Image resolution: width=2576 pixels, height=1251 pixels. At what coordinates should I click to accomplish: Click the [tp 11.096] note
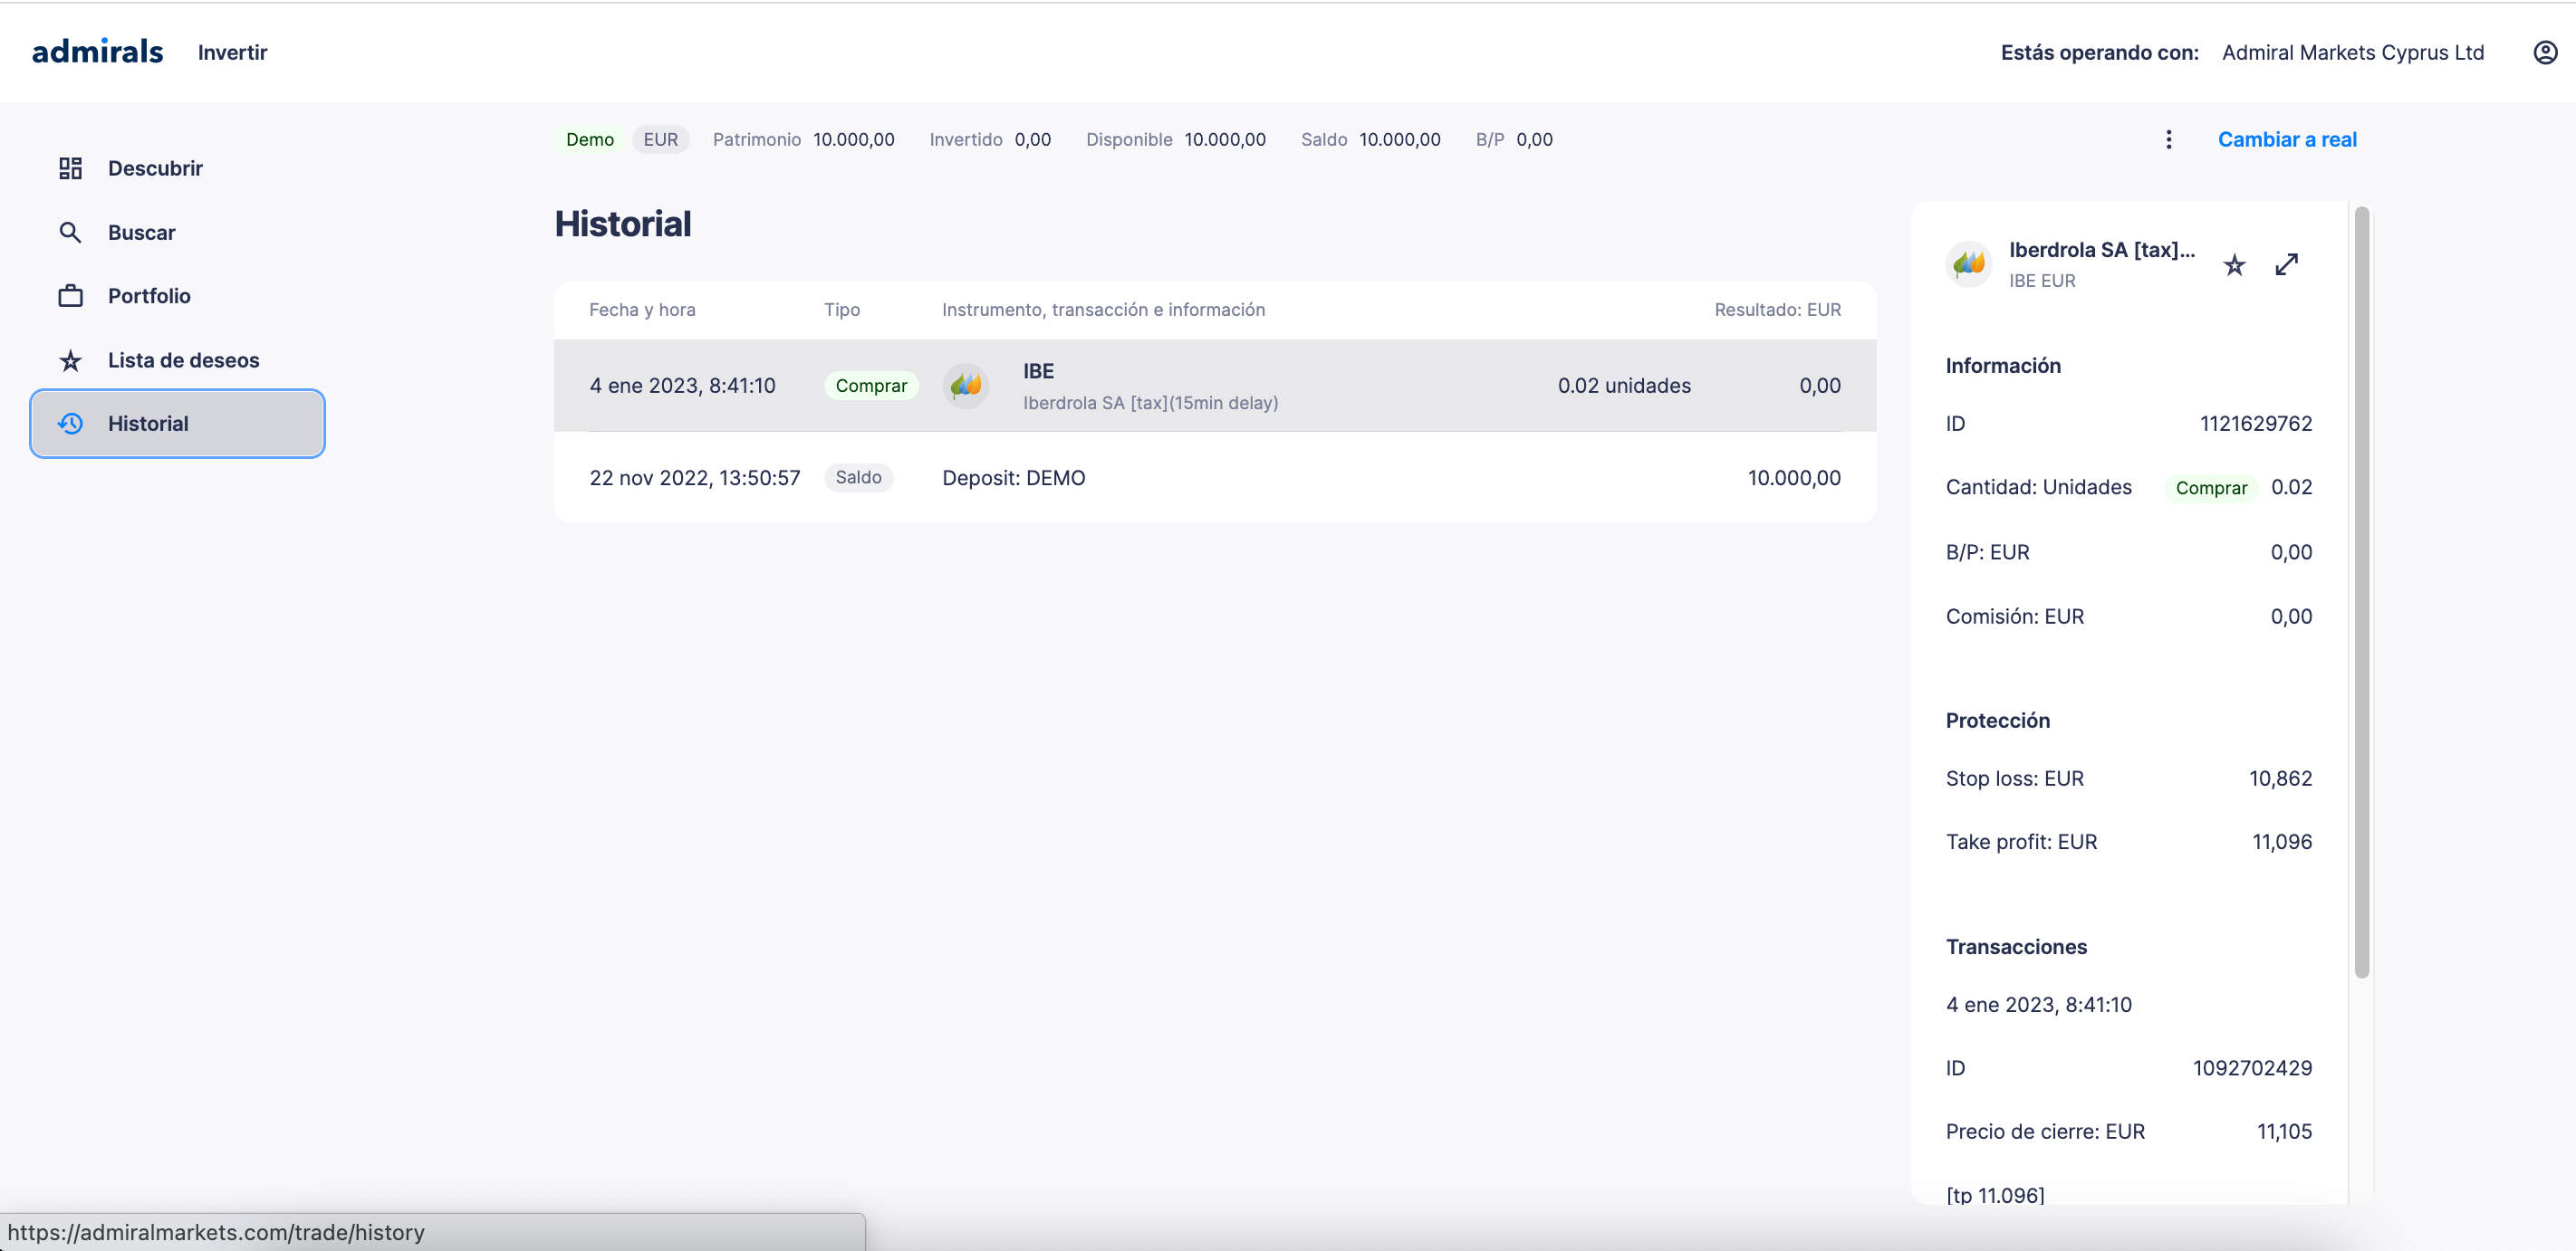tap(1995, 1194)
